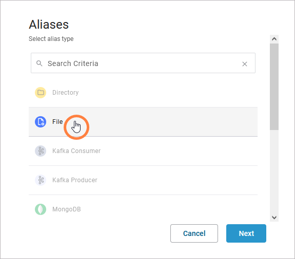Clear the search field with X
This screenshot has height=259, width=295.
[x=245, y=64]
